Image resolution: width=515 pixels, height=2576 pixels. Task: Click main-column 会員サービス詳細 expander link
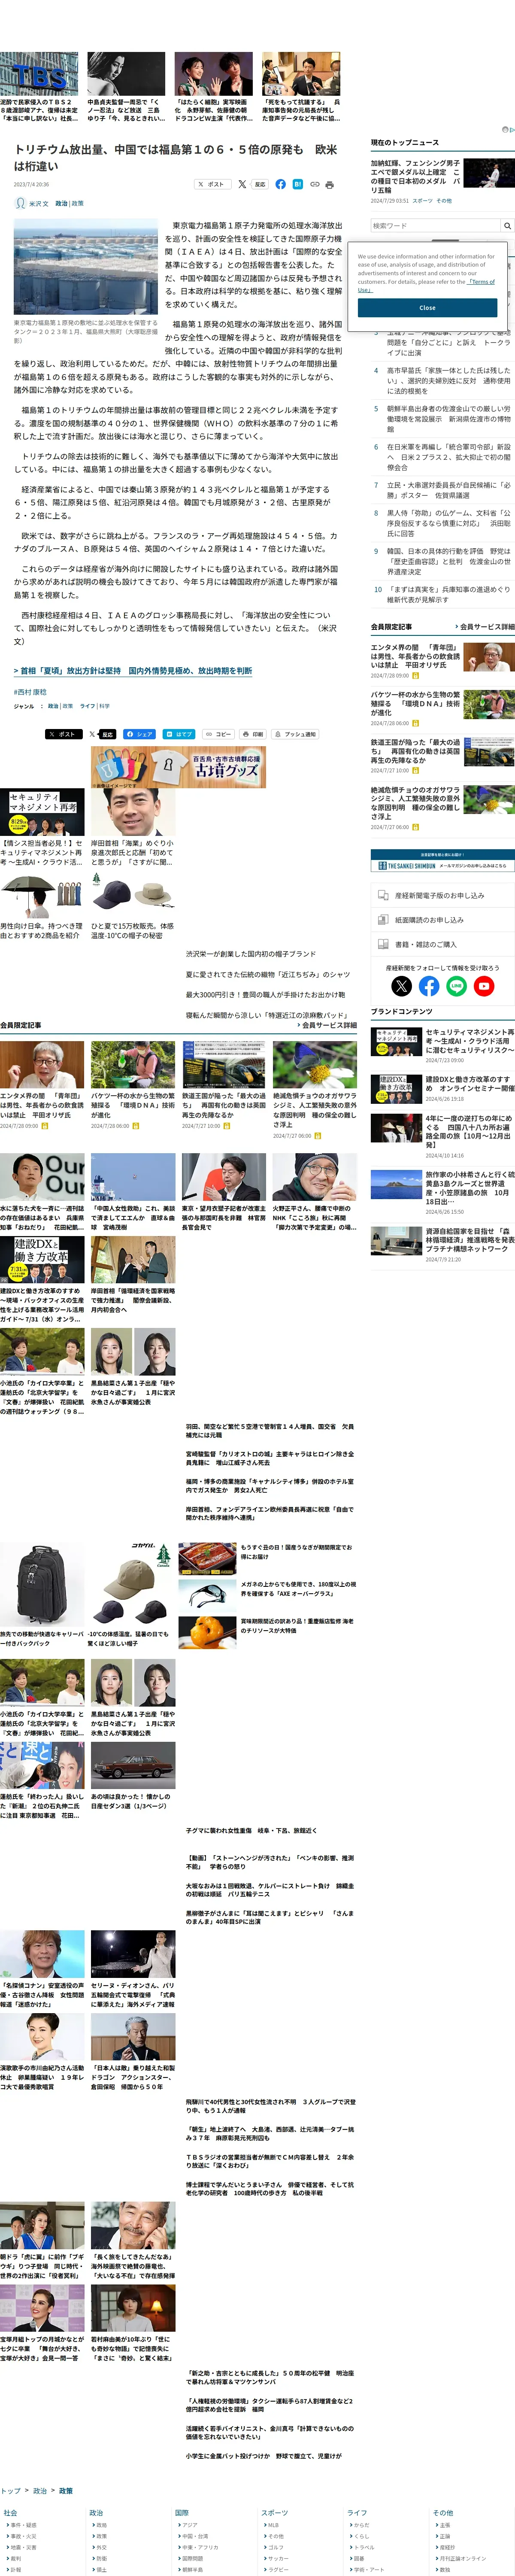coord(327,1025)
